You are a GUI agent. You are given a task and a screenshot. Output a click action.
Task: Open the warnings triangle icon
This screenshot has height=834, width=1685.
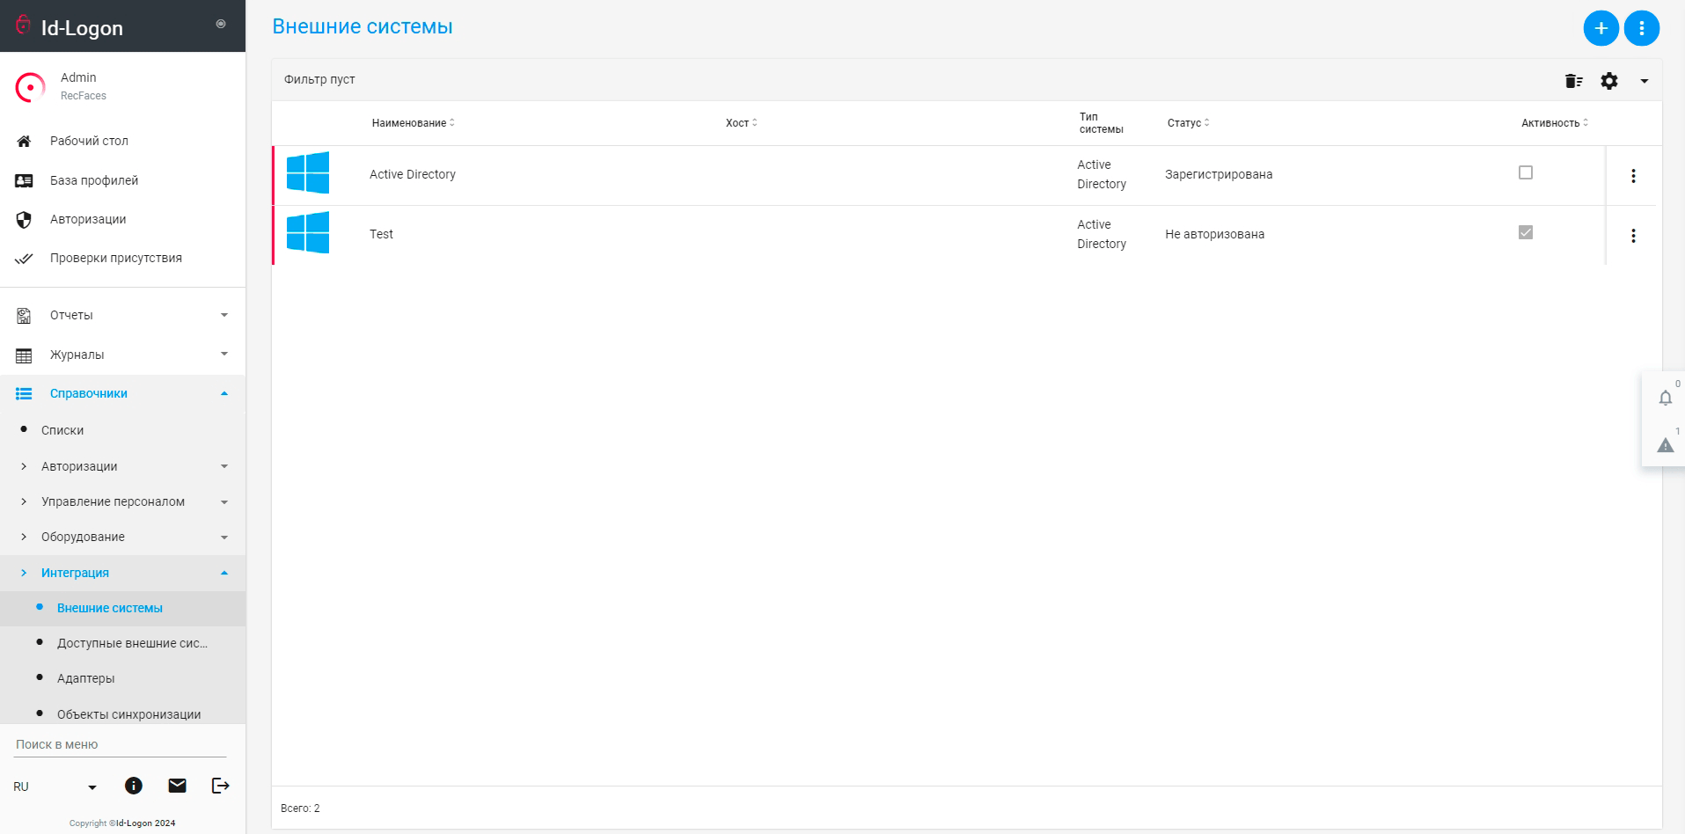click(x=1665, y=445)
